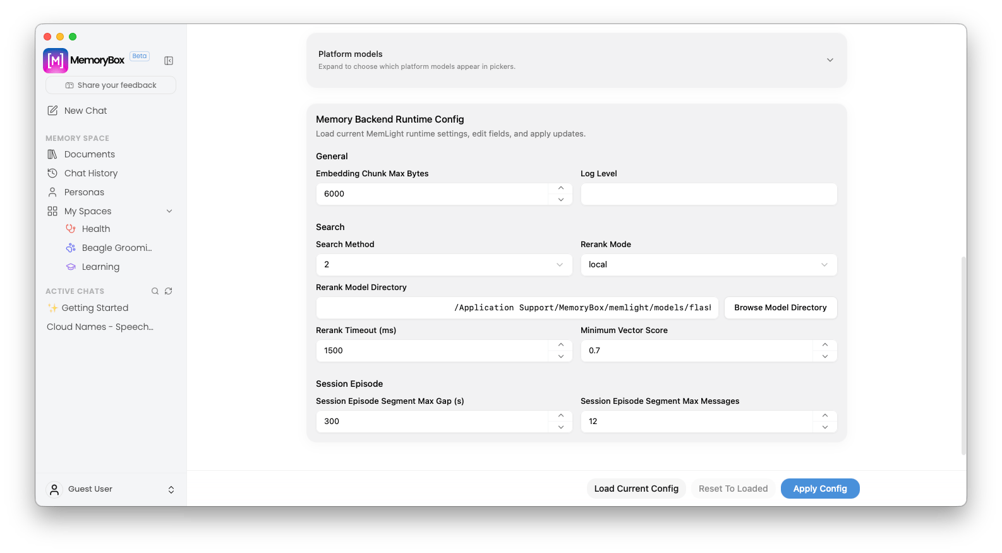This screenshot has height=553, width=1002.
Task: Collapse the My Spaces chevron
Action: coord(169,211)
